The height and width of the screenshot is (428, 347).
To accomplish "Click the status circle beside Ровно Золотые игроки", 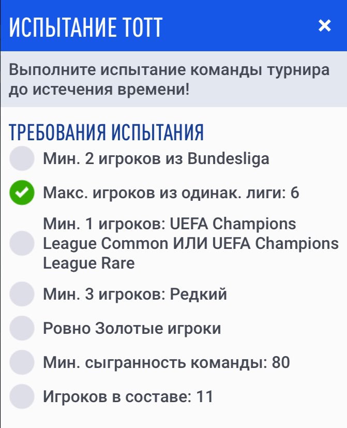I will coord(22,328).
